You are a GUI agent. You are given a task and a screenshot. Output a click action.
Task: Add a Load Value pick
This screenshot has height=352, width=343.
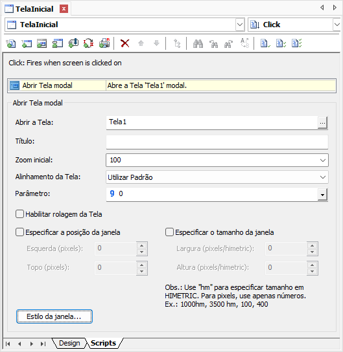pos(73,43)
